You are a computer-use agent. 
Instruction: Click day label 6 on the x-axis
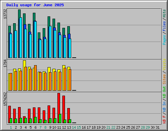coord(35,127)
